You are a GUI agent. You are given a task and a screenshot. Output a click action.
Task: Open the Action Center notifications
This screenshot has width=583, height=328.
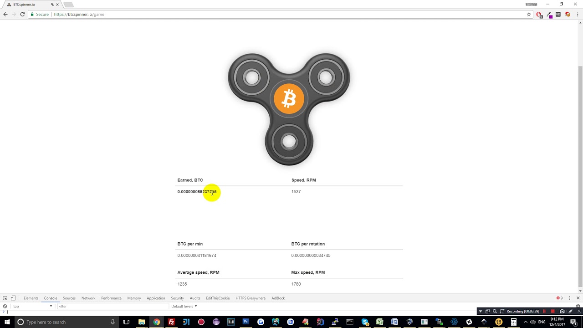click(x=573, y=322)
